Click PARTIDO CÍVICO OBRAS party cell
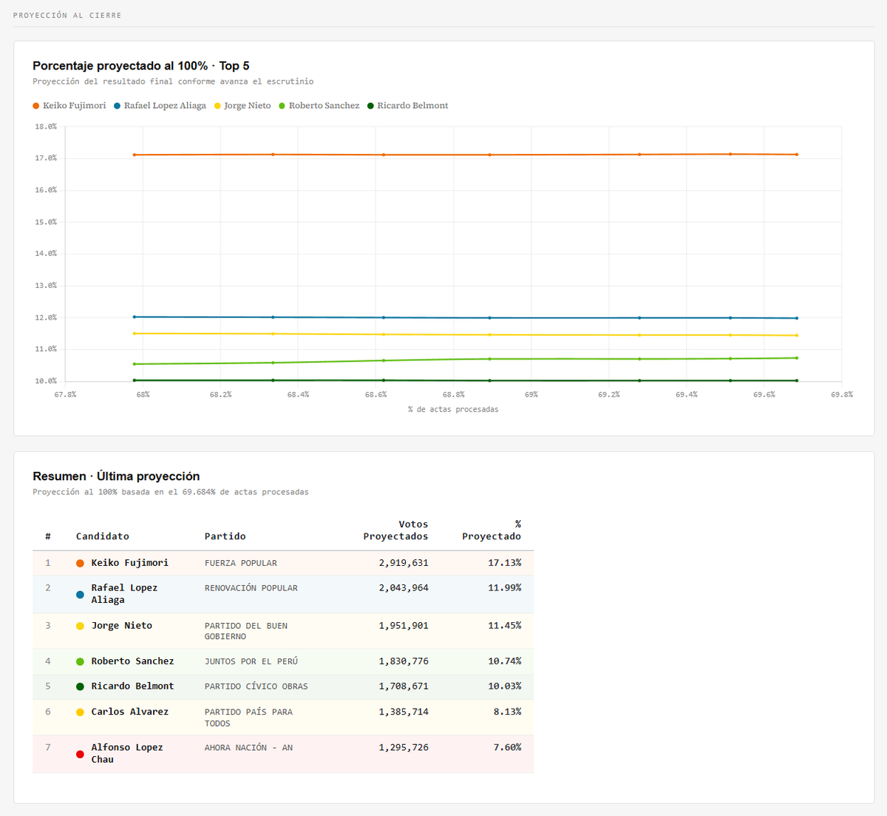This screenshot has height=816, width=887. click(x=256, y=687)
